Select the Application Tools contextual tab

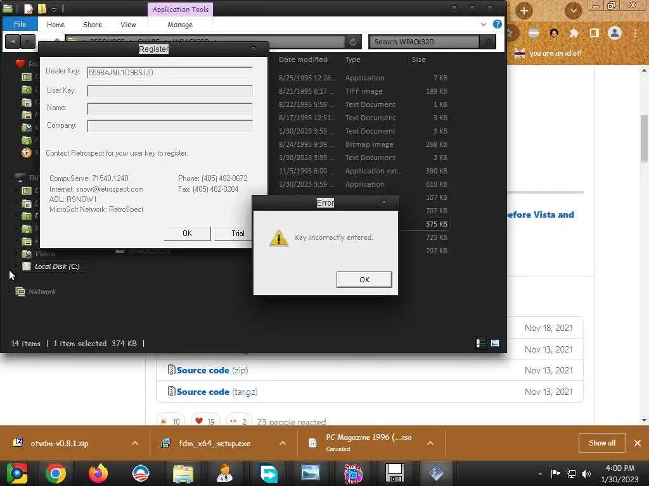click(x=180, y=9)
